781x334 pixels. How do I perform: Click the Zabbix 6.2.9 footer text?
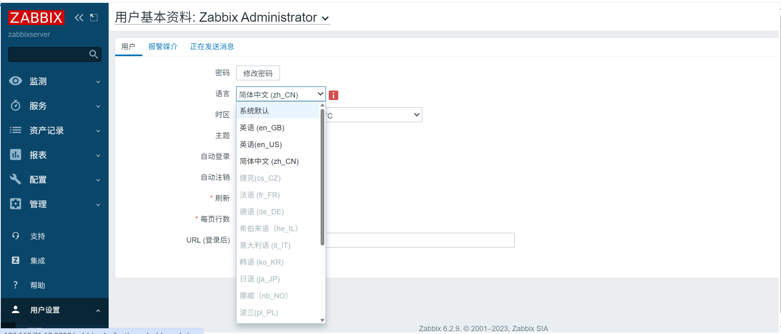point(483,328)
